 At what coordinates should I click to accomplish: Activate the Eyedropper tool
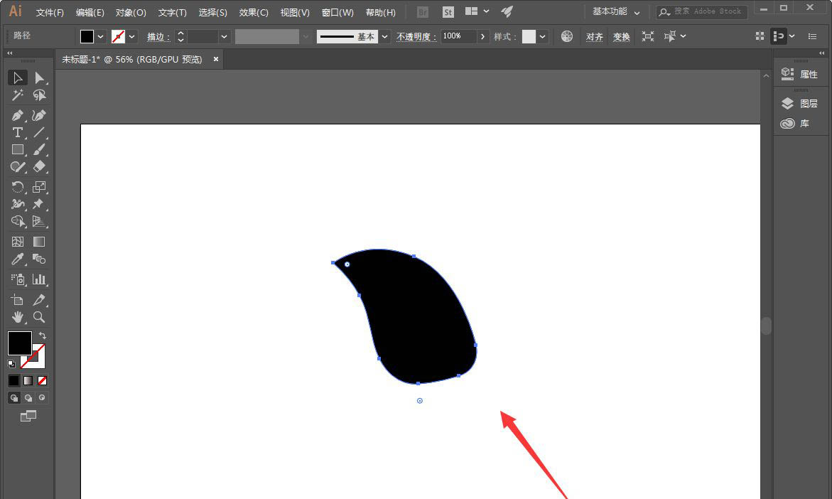[18, 259]
